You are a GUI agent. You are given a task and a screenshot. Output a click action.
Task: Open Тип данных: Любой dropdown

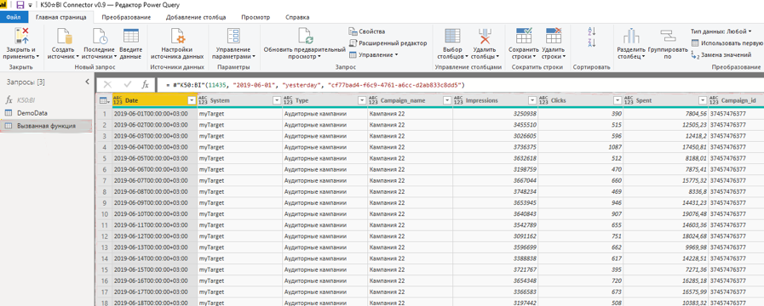(721, 31)
